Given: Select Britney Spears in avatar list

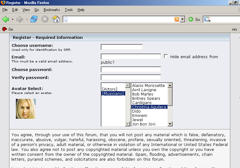Looking at the screenshot, I should pyautogui.click(x=149, y=98).
